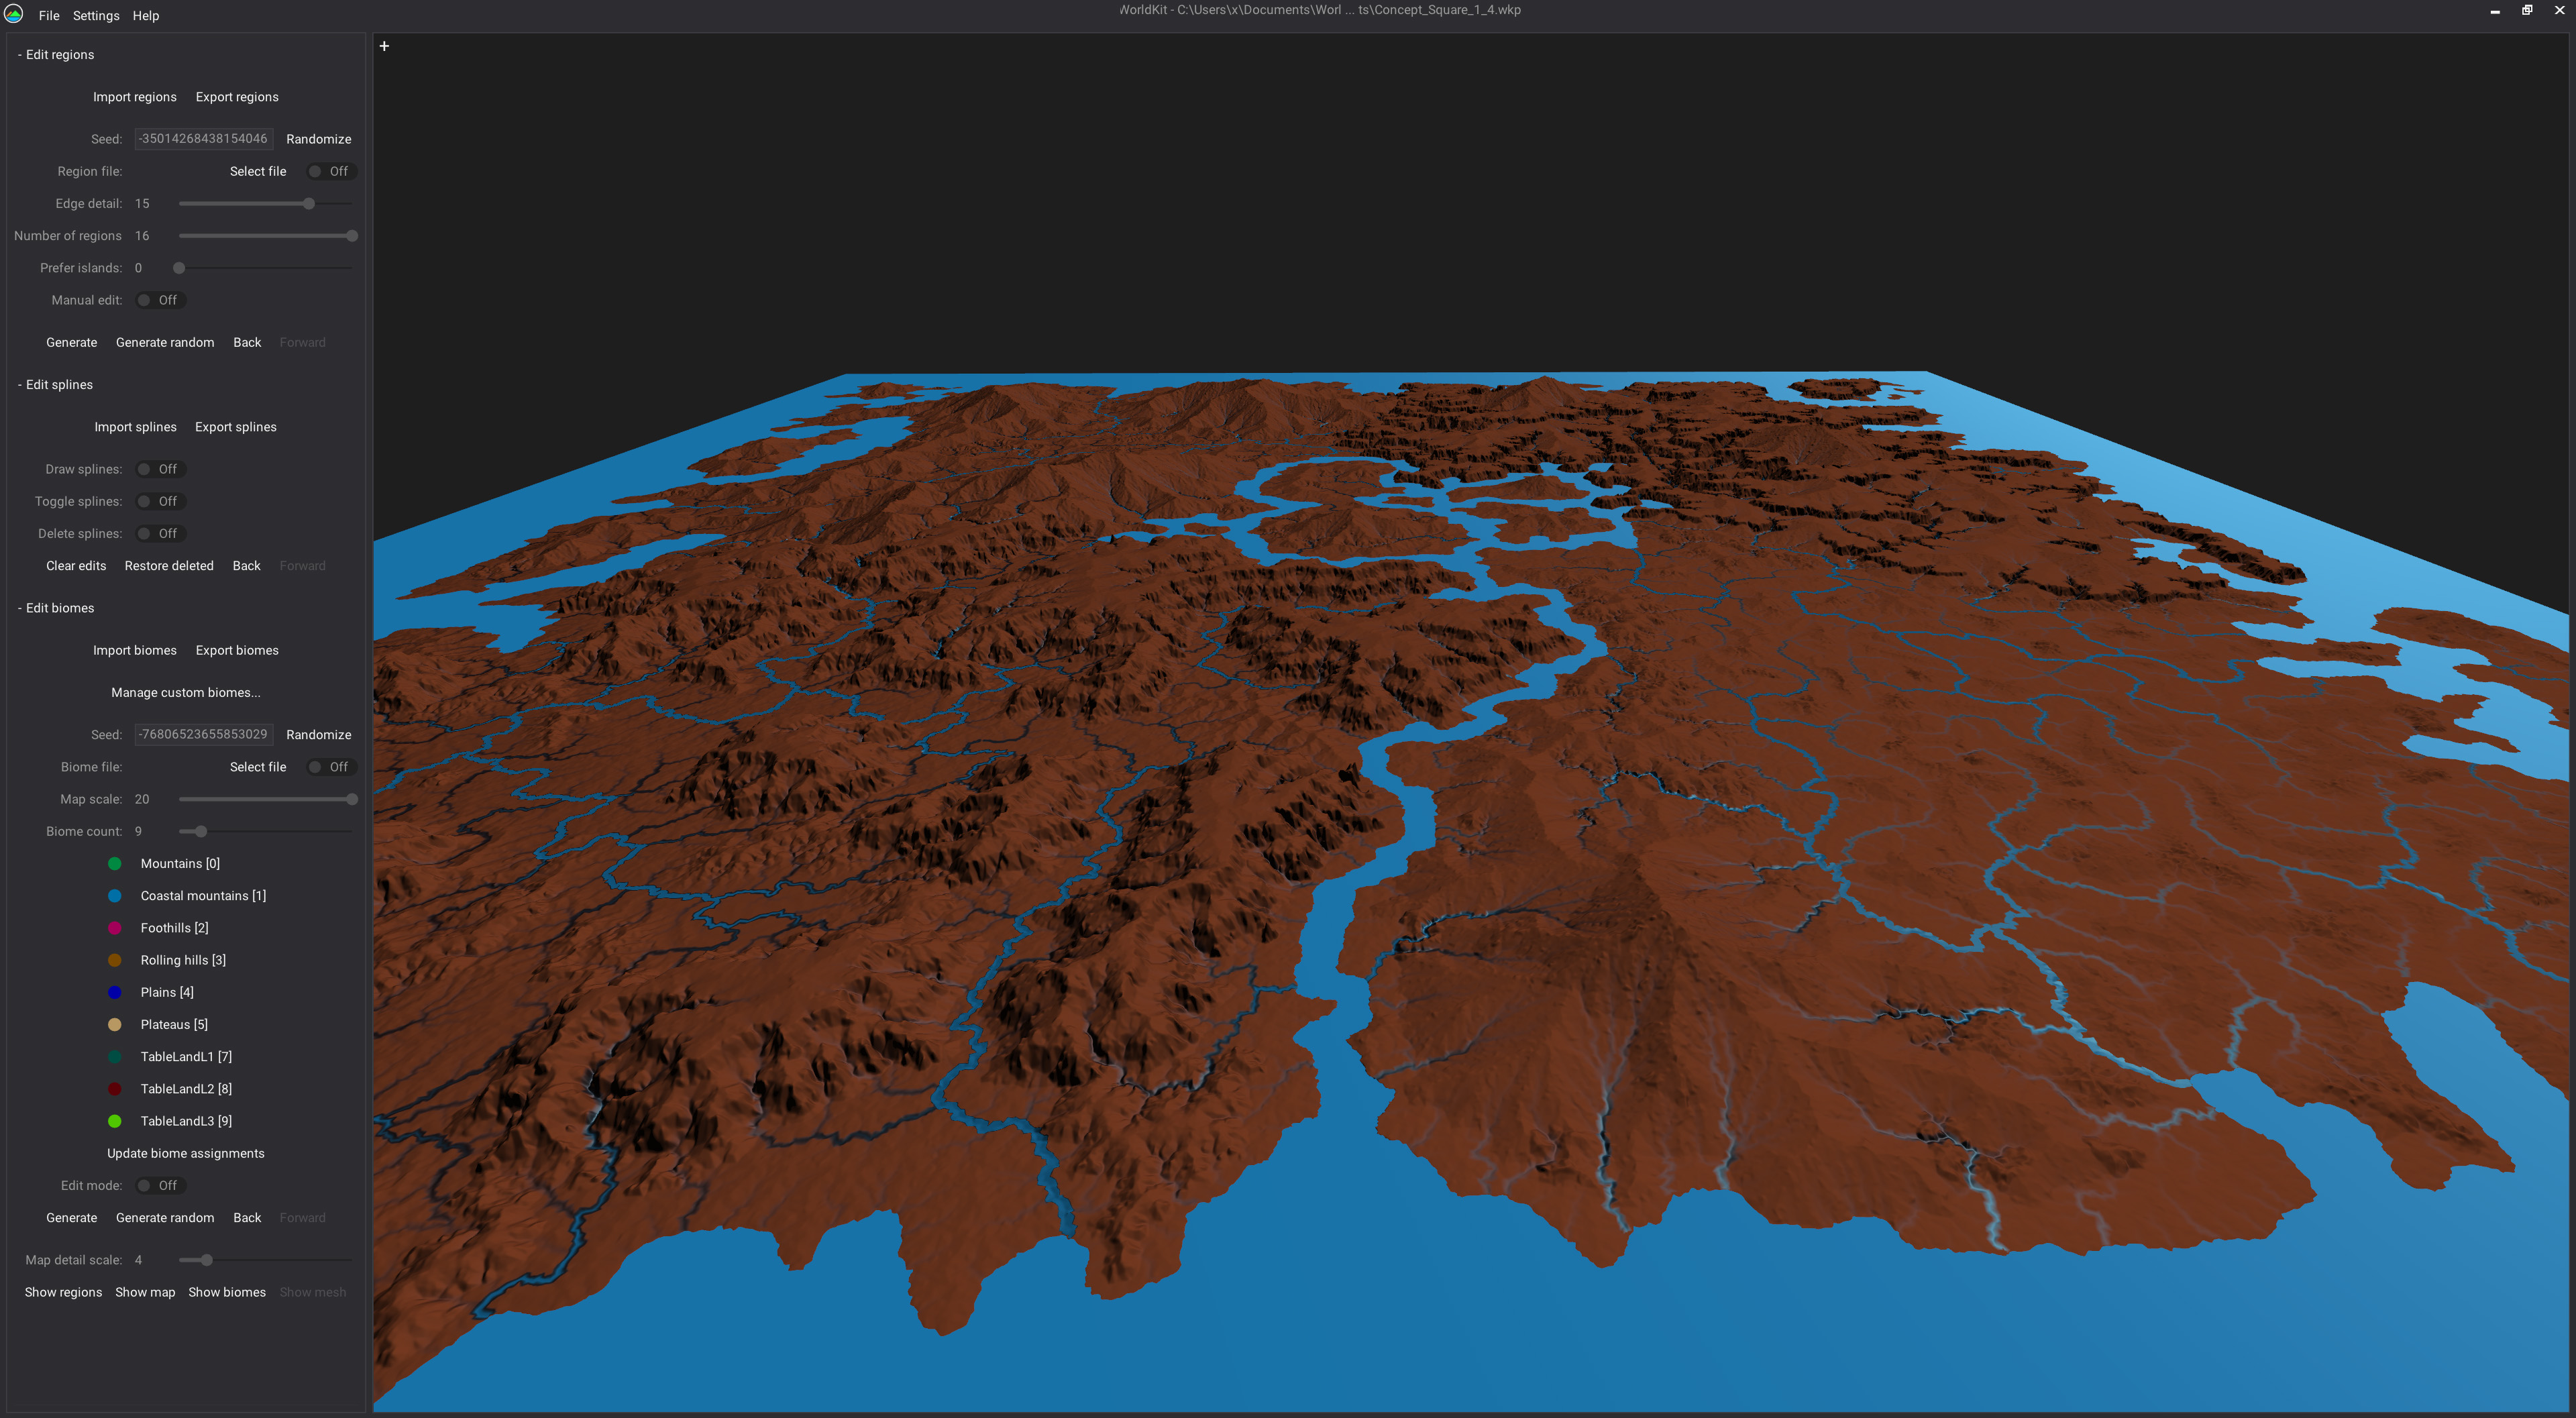Turn on Draw splines

click(x=160, y=468)
